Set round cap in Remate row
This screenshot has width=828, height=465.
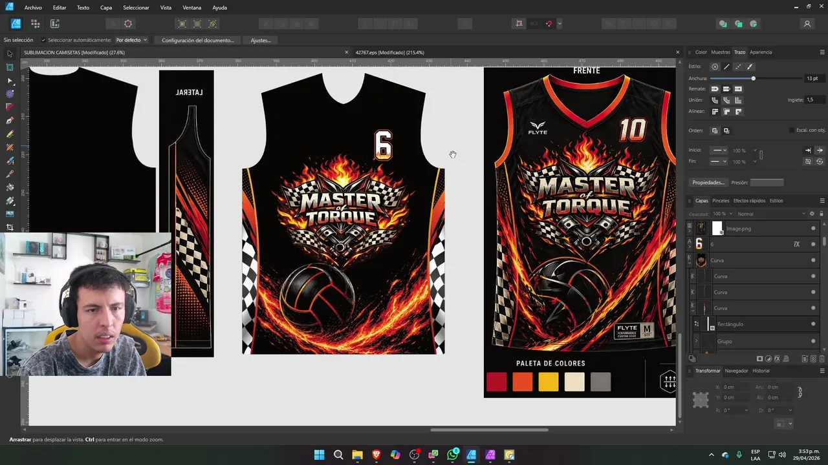pos(715,88)
